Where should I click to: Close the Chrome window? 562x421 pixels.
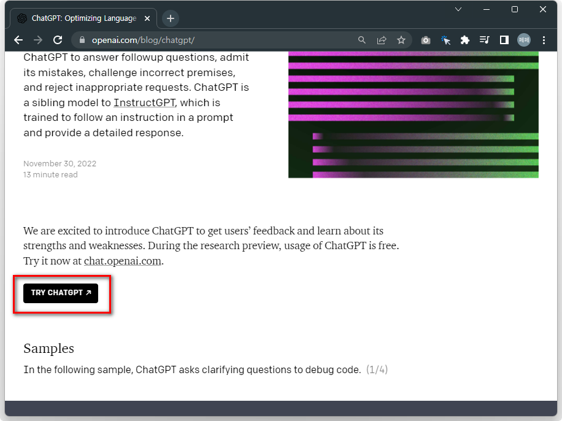tap(543, 9)
